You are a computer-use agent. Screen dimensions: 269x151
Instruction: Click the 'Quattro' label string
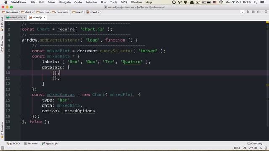tap(132, 62)
